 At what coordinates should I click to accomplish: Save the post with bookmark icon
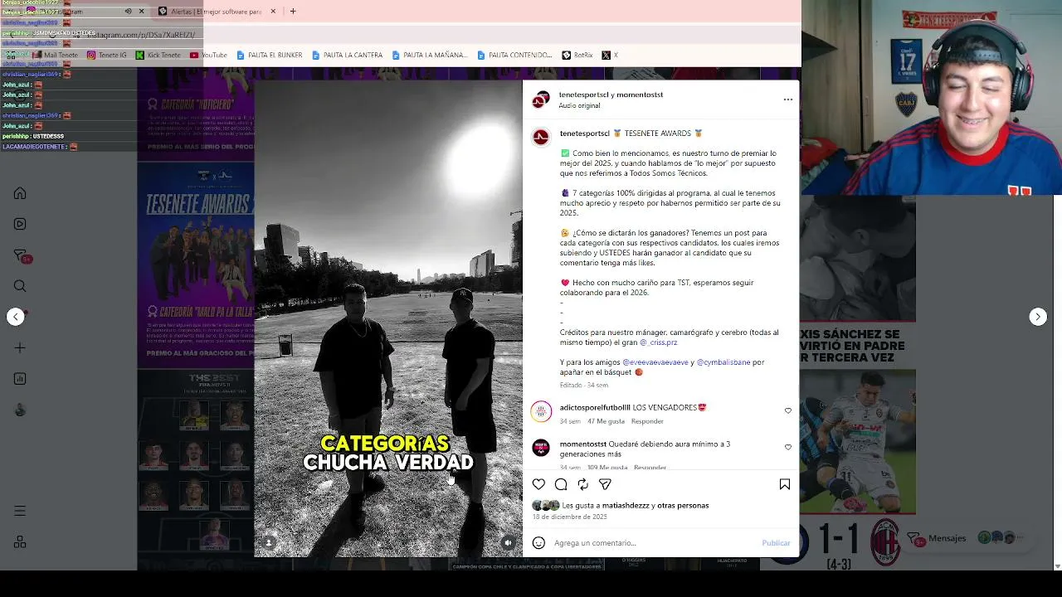pos(785,484)
